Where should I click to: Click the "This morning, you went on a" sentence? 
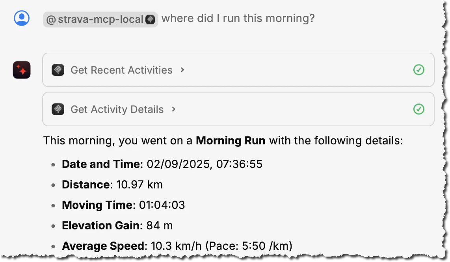point(118,140)
